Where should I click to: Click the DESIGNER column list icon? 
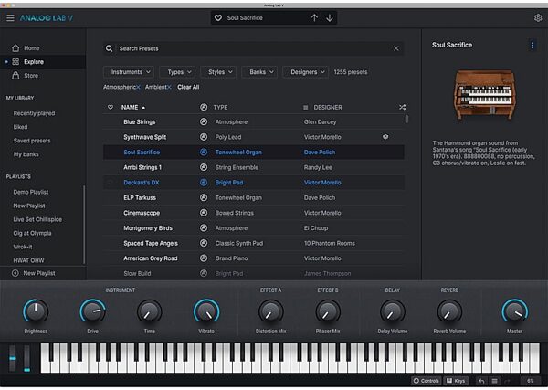305,107
